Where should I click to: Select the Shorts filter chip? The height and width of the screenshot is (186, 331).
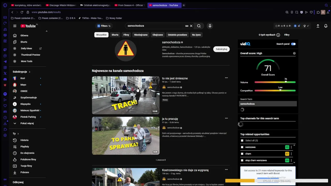[115, 35]
